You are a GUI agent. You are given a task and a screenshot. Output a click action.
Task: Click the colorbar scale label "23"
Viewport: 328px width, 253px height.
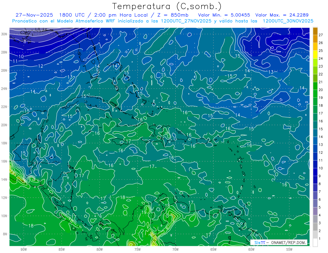(321, 66)
